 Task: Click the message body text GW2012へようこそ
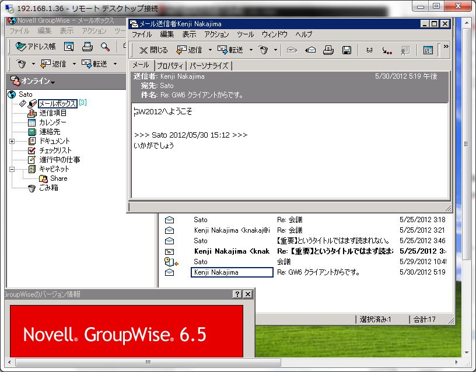click(163, 111)
